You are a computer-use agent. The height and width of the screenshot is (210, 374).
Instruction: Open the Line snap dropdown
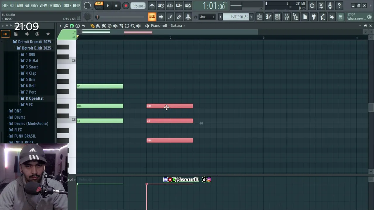coord(207,17)
